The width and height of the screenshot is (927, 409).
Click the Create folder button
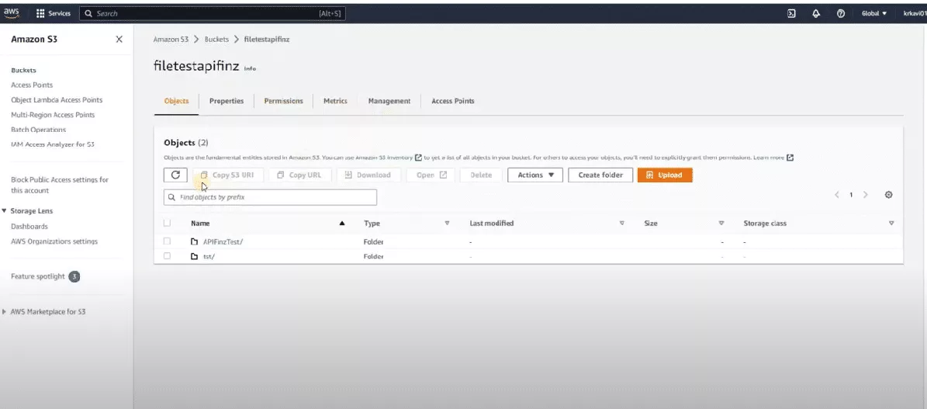click(x=600, y=175)
